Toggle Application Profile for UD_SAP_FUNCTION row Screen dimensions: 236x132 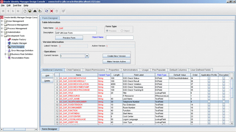(209, 111)
